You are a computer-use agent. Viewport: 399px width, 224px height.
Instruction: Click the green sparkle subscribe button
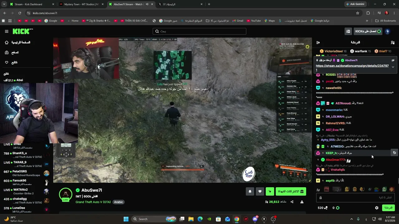tap(270, 192)
